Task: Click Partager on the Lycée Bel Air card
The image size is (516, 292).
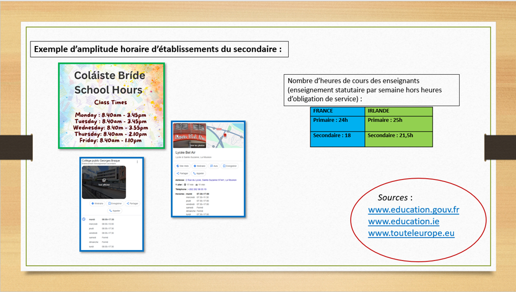Action: [x=183, y=173]
